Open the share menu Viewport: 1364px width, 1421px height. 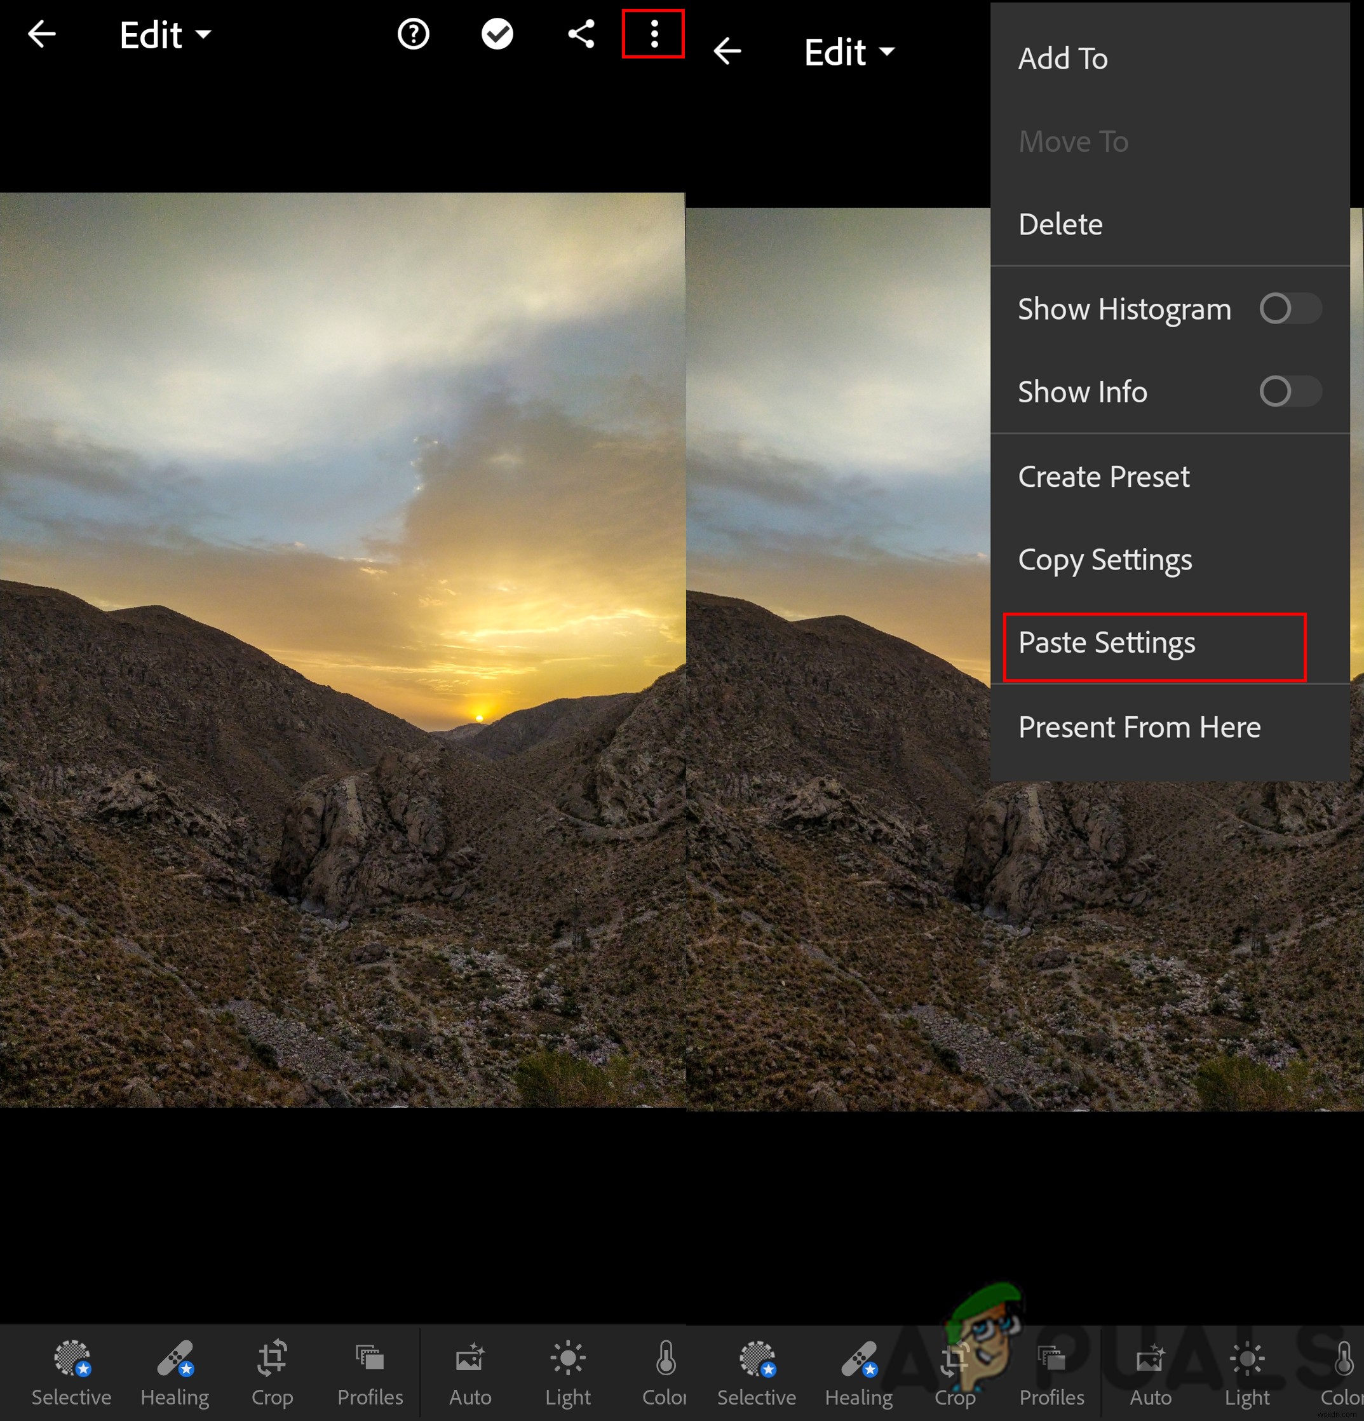tap(579, 36)
